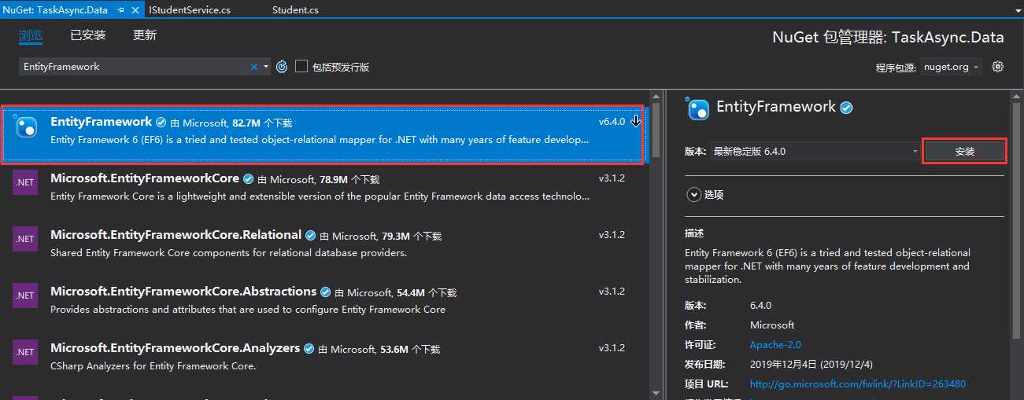The height and width of the screenshot is (400, 1024).
Task: Click the NuGet 包管理器: TaskAsync.Data title
Action: click(x=888, y=37)
